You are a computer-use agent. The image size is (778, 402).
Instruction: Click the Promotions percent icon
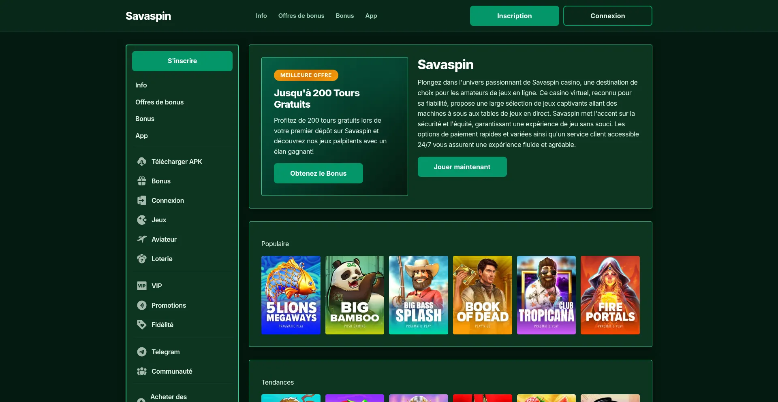(x=141, y=305)
